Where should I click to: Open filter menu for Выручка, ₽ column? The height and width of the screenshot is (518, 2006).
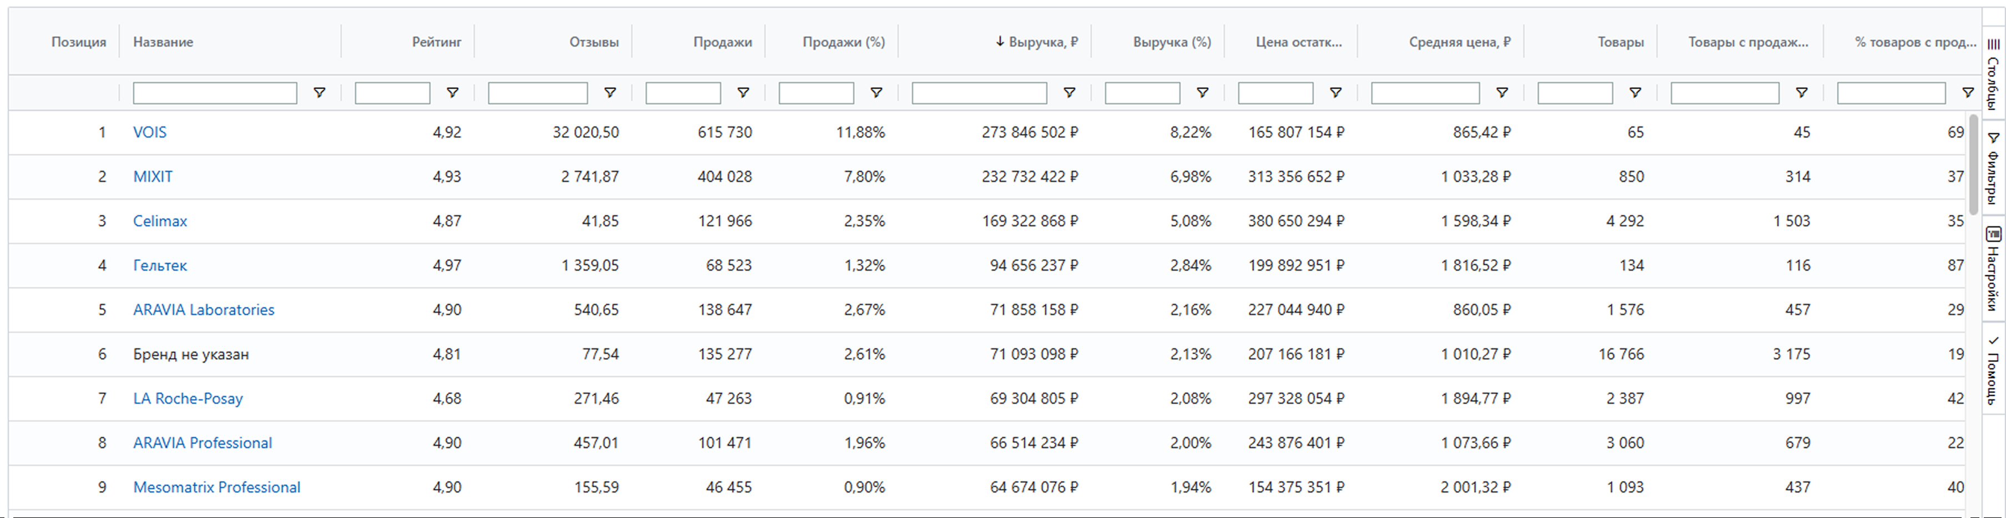pyautogui.click(x=1070, y=93)
